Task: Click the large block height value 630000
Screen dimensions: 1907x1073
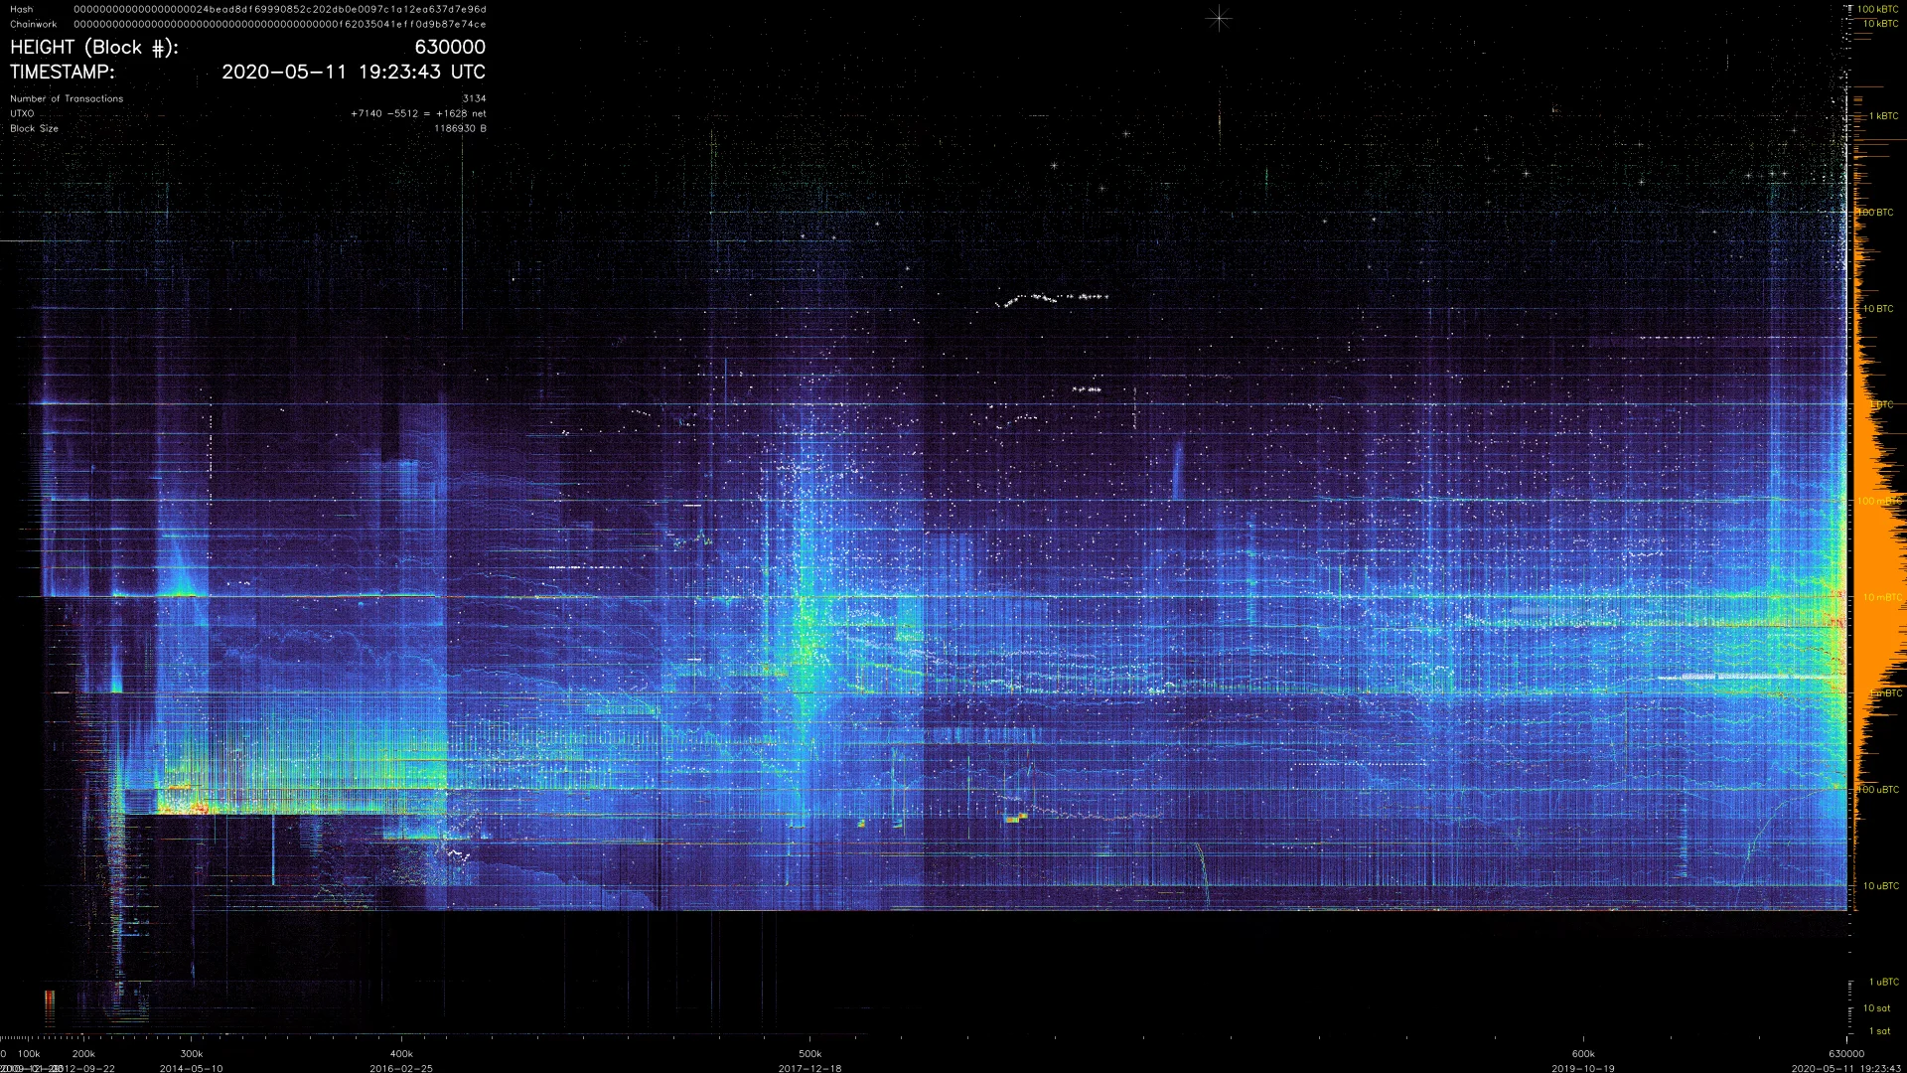Action: click(450, 47)
